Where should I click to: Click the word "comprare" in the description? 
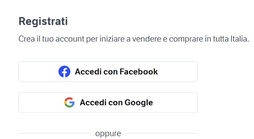tap(184, 39)
